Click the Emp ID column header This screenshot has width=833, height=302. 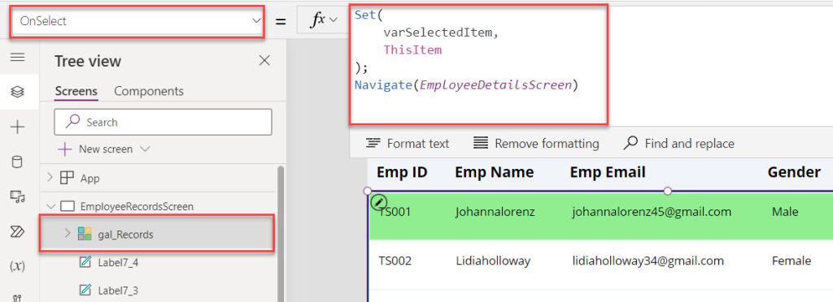coord(402,172)
